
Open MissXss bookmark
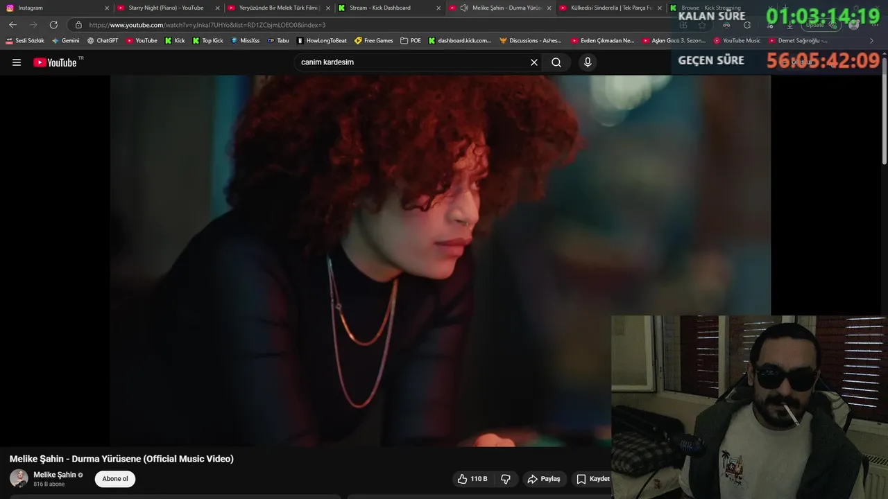(x=245, y=41)
